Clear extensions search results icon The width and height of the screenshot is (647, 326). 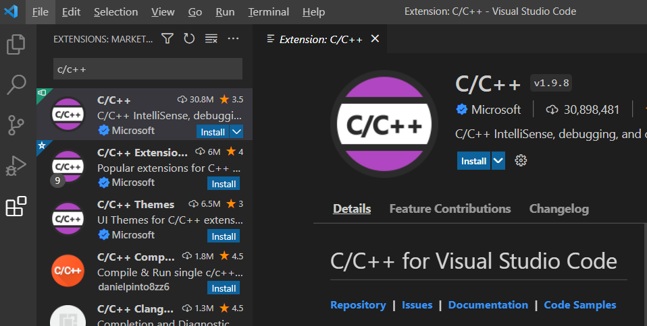[211, 39]
